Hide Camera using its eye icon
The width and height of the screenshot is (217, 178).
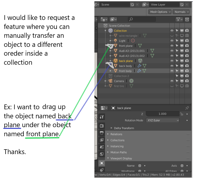pyautogui.click(x=172, y=81)
